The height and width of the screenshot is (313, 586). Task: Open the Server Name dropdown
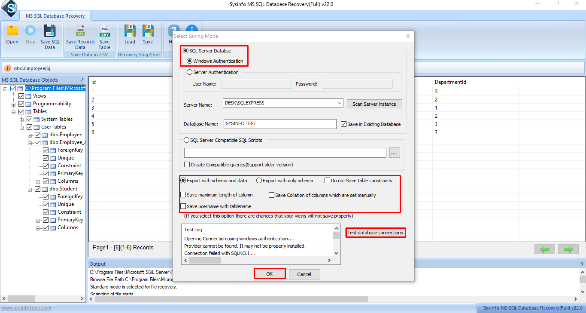tap(339, 103)
